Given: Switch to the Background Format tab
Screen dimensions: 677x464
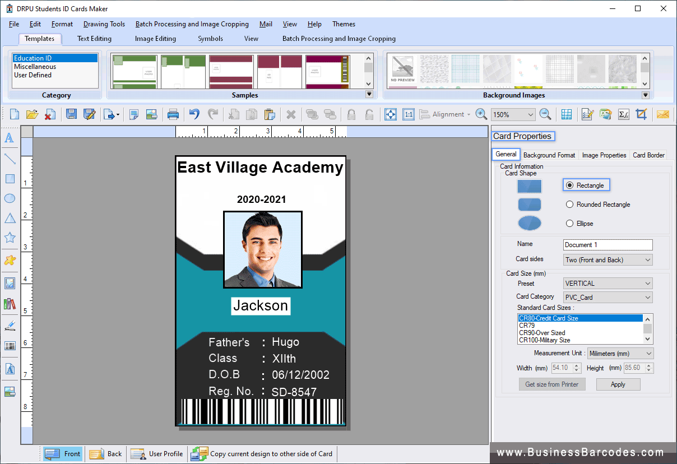Looking at the screenshot, I should pyautogui.click(x=549, y=155).
